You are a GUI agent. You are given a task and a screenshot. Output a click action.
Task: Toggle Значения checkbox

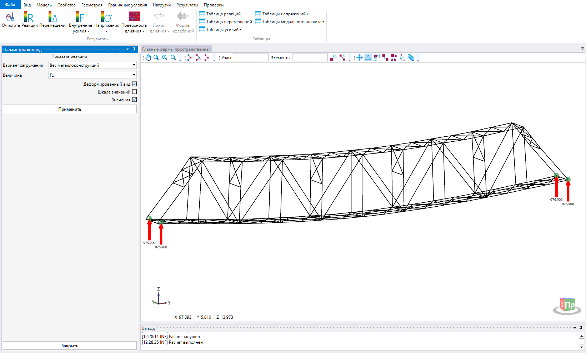(135, 100)
